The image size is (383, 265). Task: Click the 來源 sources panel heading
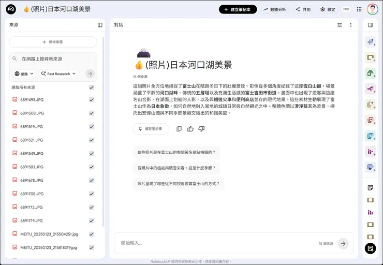pyautogui.click(x=13, y=25)
